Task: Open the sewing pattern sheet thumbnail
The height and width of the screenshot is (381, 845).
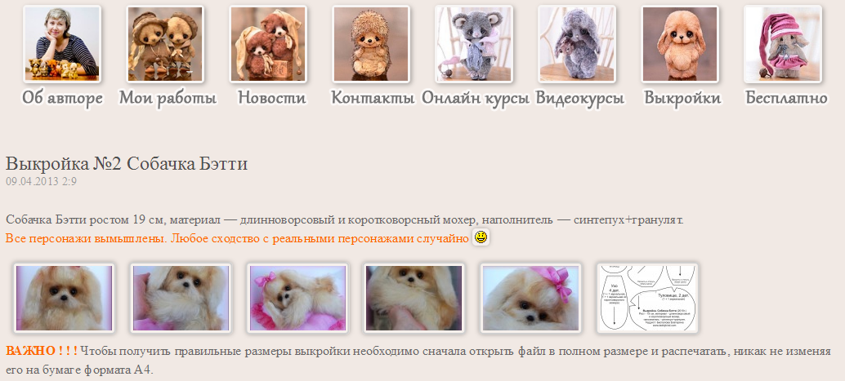Action: pyautogui.click(x=647, y=298)
